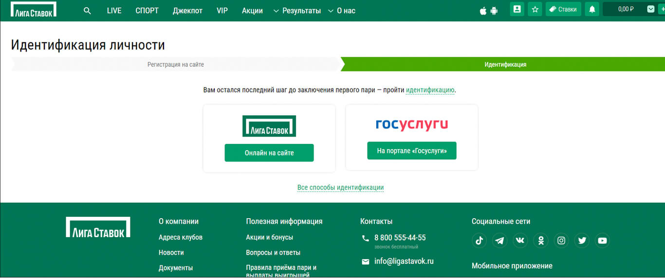Screen dimensions: 665x278
Task: Click the Мобильное приложение heading
Action: tap(512, 266)
